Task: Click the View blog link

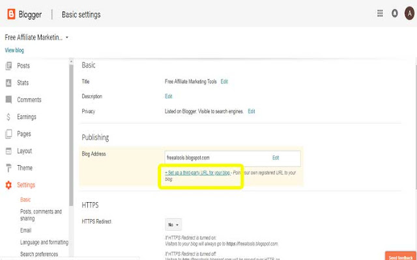Action: tap(14, 50)
